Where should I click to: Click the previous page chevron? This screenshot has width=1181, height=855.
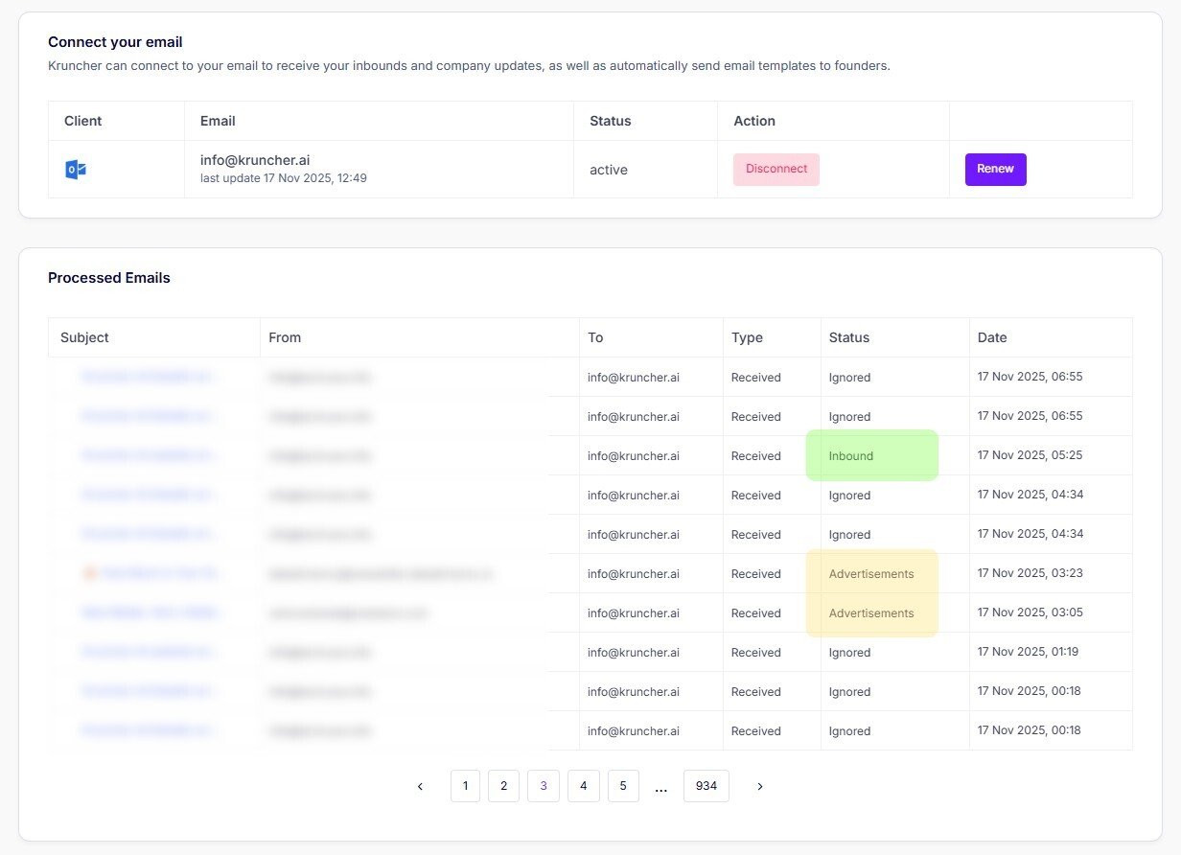click(420, 786)
